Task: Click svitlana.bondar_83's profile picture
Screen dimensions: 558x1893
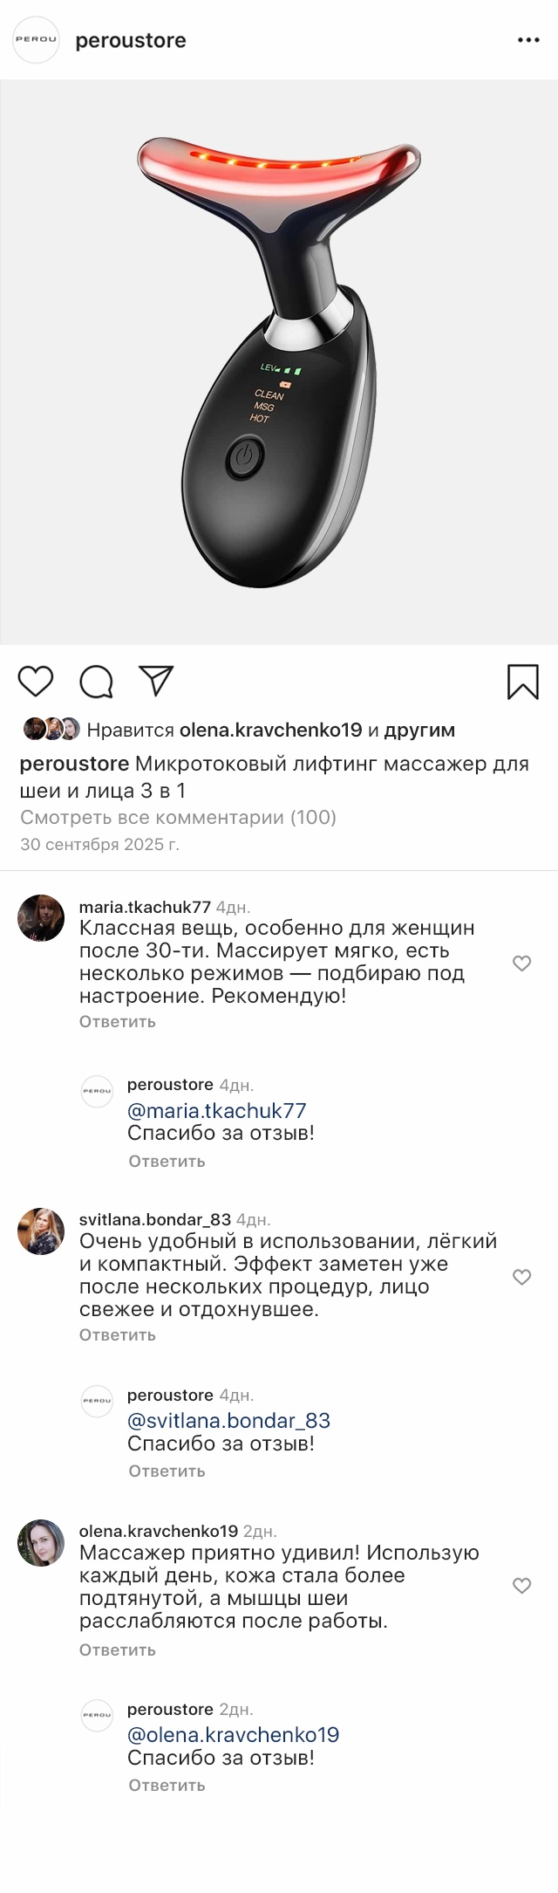Action: [x=41, y=1231]
